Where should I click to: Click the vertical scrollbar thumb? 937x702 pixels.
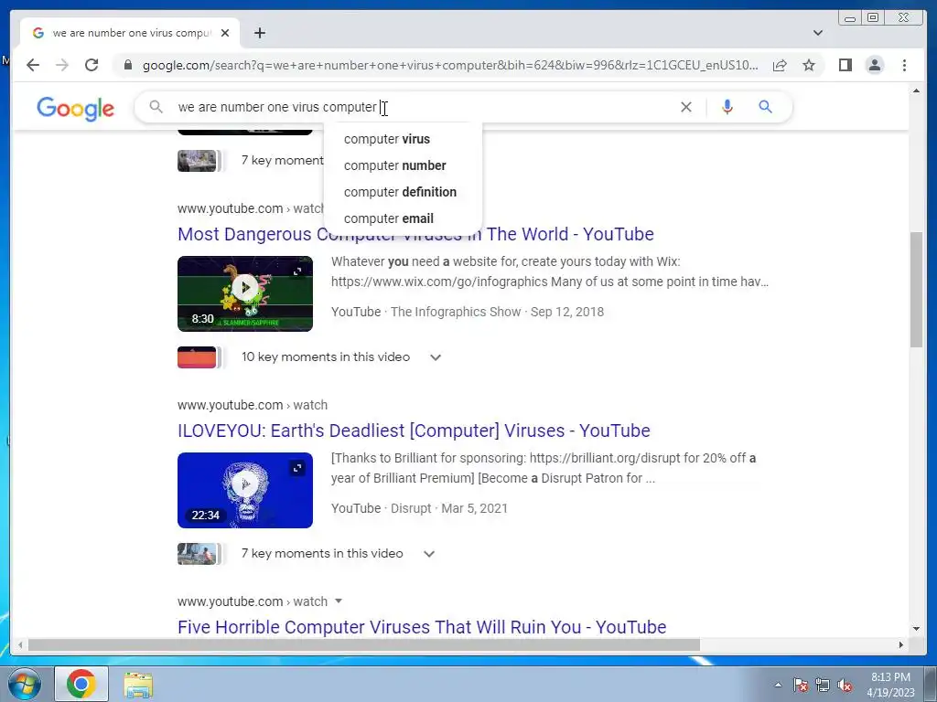click(x=916, y=290)
